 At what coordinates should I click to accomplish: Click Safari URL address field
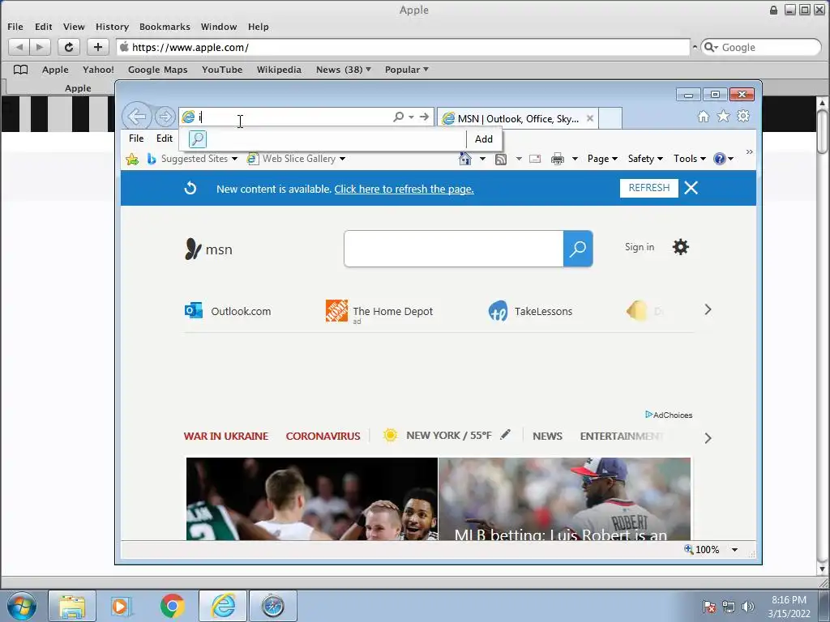click(404, 47)
